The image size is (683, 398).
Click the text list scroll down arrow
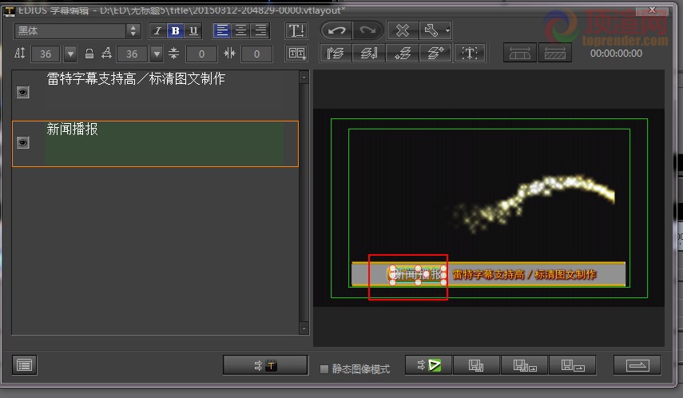point(304,328)
